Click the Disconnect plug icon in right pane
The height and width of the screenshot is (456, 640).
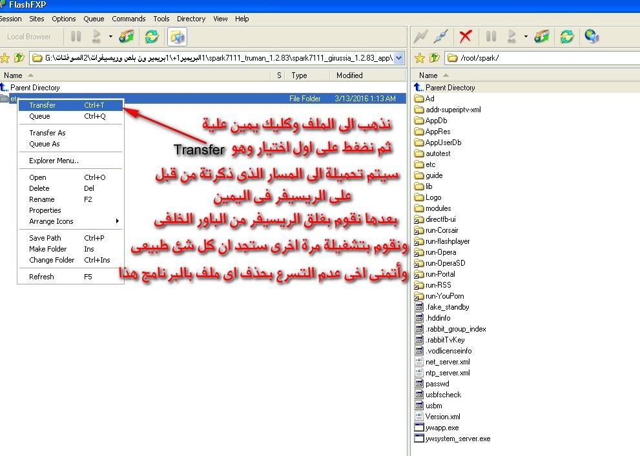pyautogui.click(x=441, y=37)
